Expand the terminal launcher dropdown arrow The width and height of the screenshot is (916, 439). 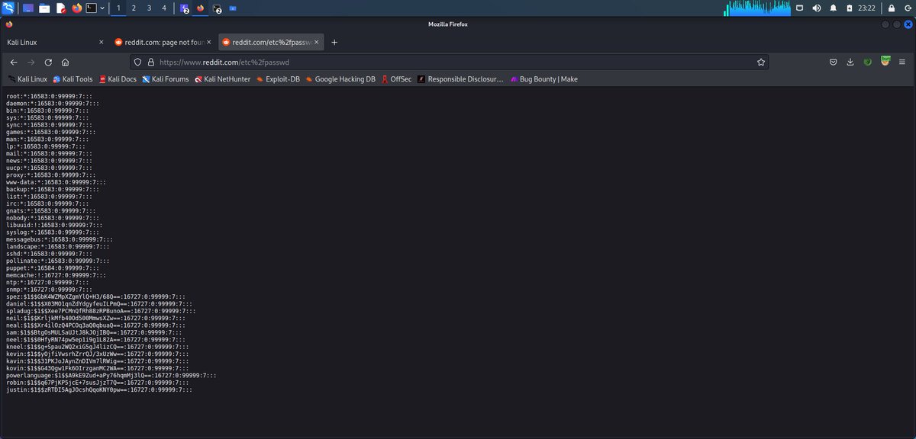pyautogui.click(x=102, y=8)
